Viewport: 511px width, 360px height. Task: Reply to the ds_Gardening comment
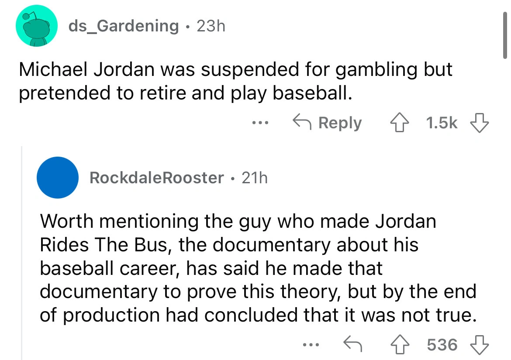(328, 123)
